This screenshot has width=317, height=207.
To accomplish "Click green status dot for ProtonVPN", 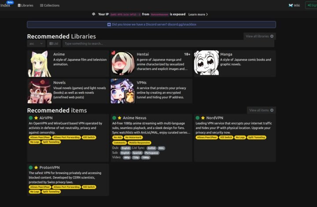I will click(x=31, y=168).
